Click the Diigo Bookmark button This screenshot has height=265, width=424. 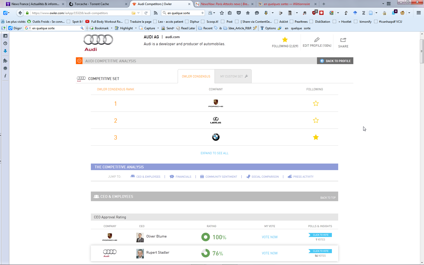(99, 28)
